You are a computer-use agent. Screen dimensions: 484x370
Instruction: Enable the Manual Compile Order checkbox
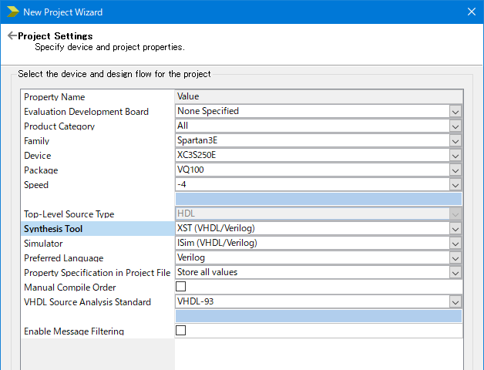pyautogui.click(x=181, y=287)
